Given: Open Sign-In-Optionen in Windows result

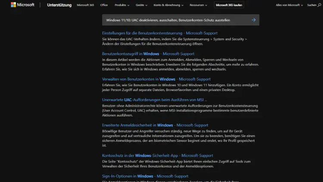Looking at the screenshot, I should 145,176.
